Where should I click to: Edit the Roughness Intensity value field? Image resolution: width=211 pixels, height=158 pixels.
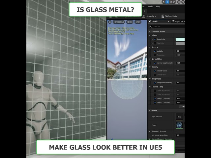180,83
